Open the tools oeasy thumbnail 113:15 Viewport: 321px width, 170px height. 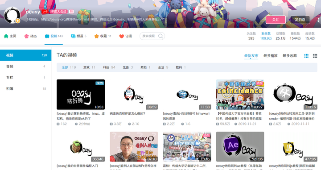coord(293,95)
